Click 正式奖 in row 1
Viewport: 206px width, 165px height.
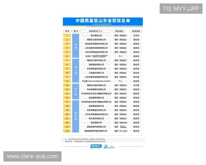click(136, 35)
